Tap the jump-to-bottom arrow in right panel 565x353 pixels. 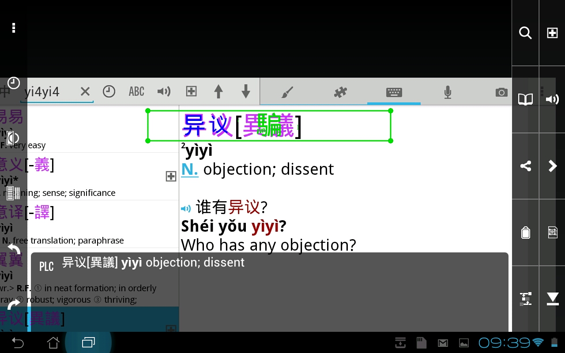coord(552,299)
